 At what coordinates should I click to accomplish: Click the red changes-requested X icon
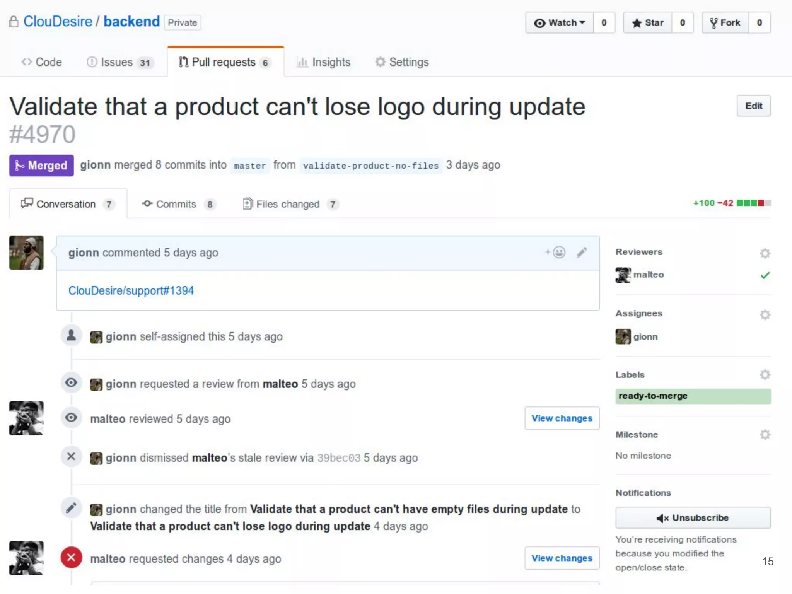[71, 558]
